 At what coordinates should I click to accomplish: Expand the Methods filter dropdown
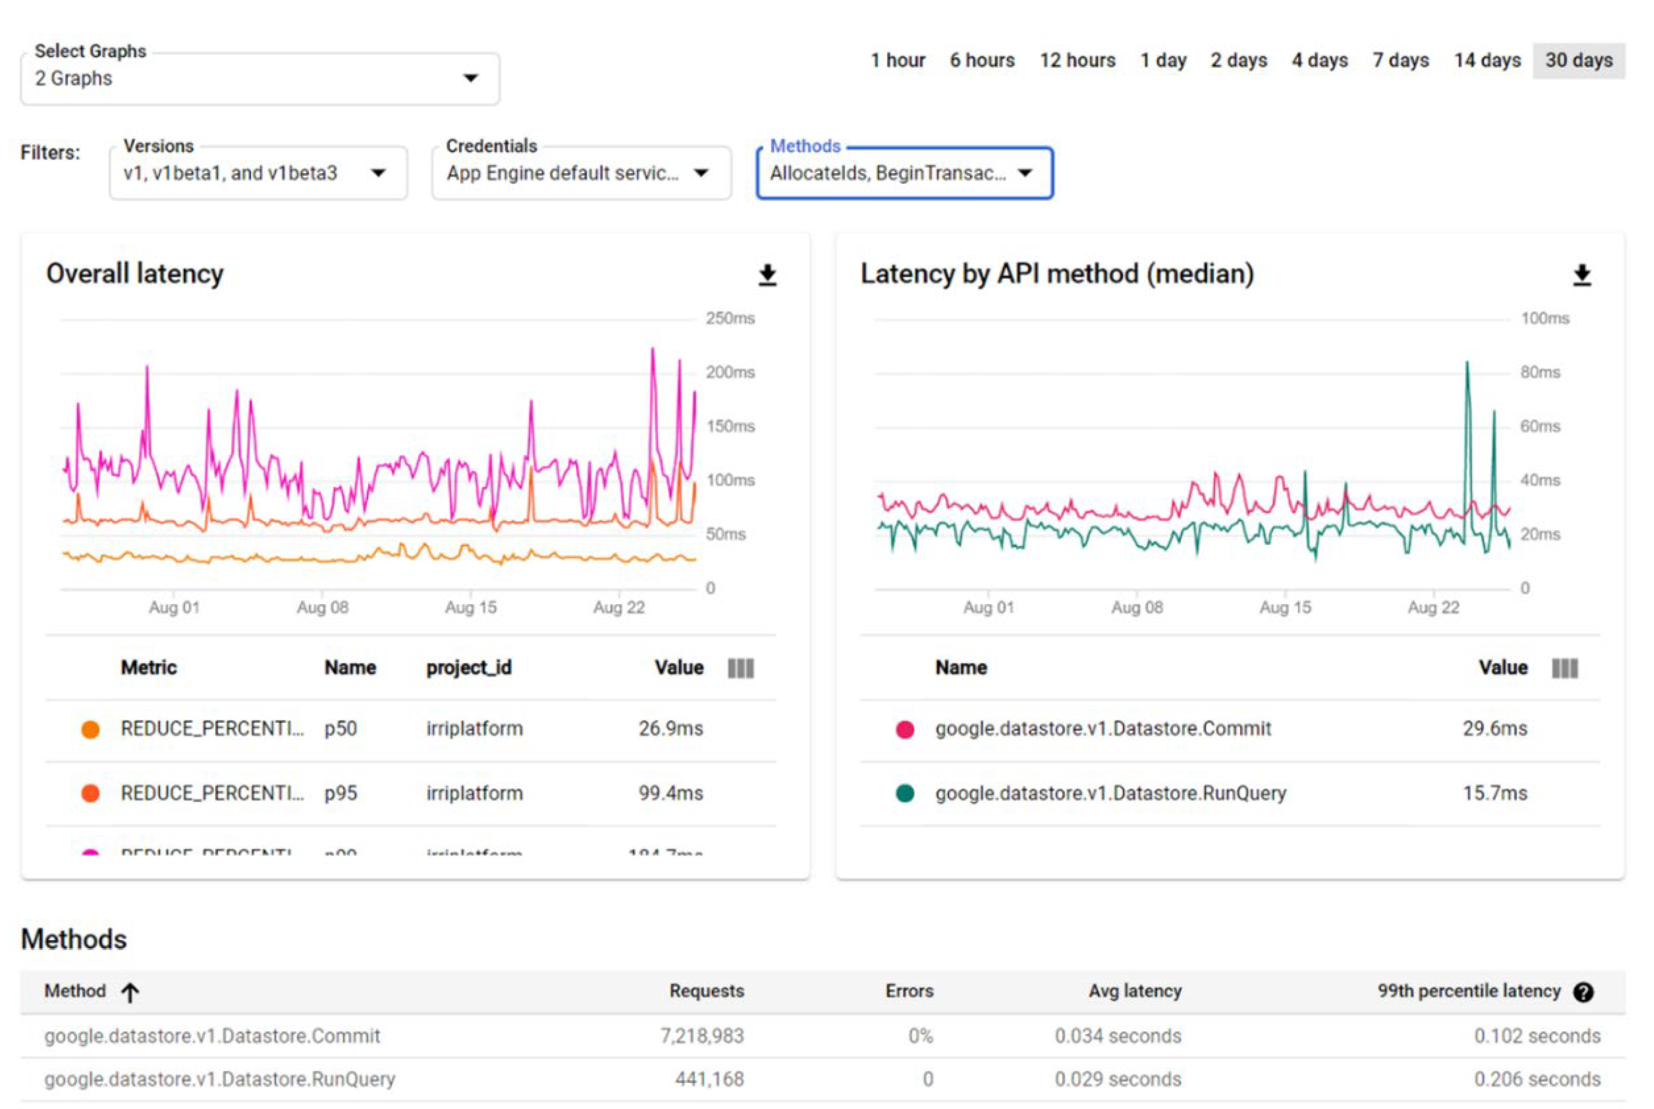click(904, 173)
